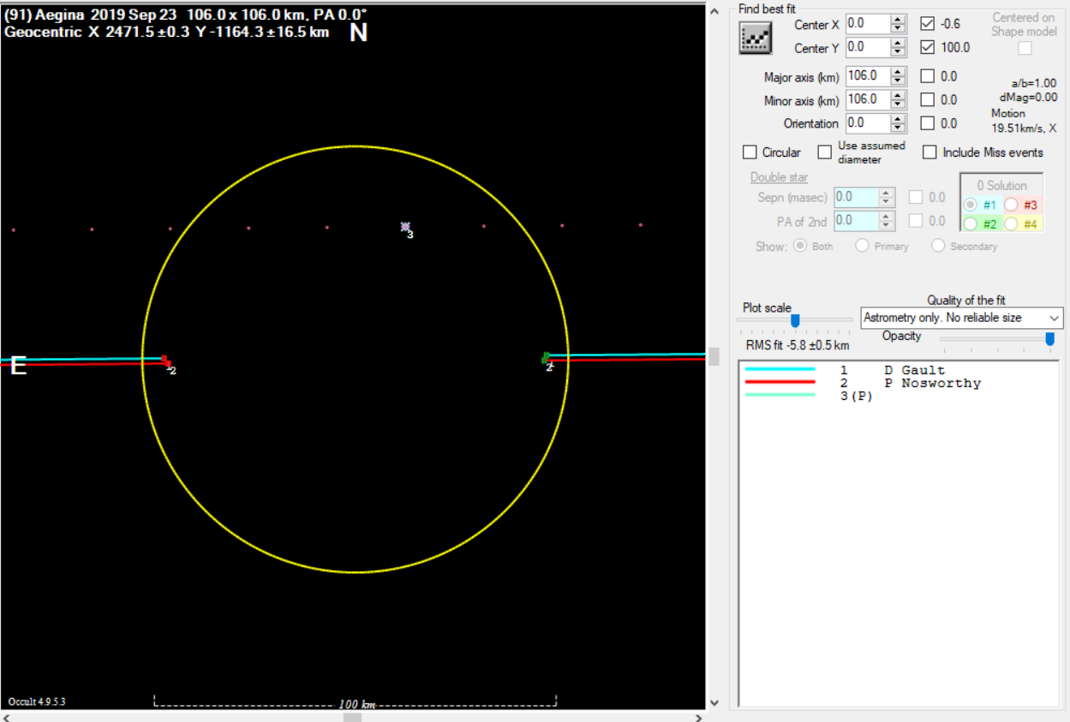This screenshot has width=1070, height=722.
Task: Open the Quality of the fit dropdown
Action: [x=962, y=318]
